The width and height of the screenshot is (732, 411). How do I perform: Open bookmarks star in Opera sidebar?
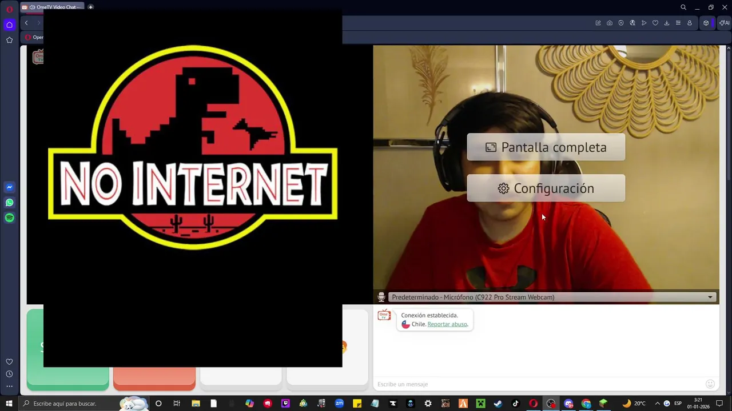9,40
